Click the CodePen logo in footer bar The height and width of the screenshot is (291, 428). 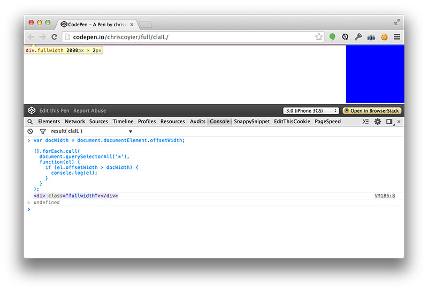[x=32, y=110]
